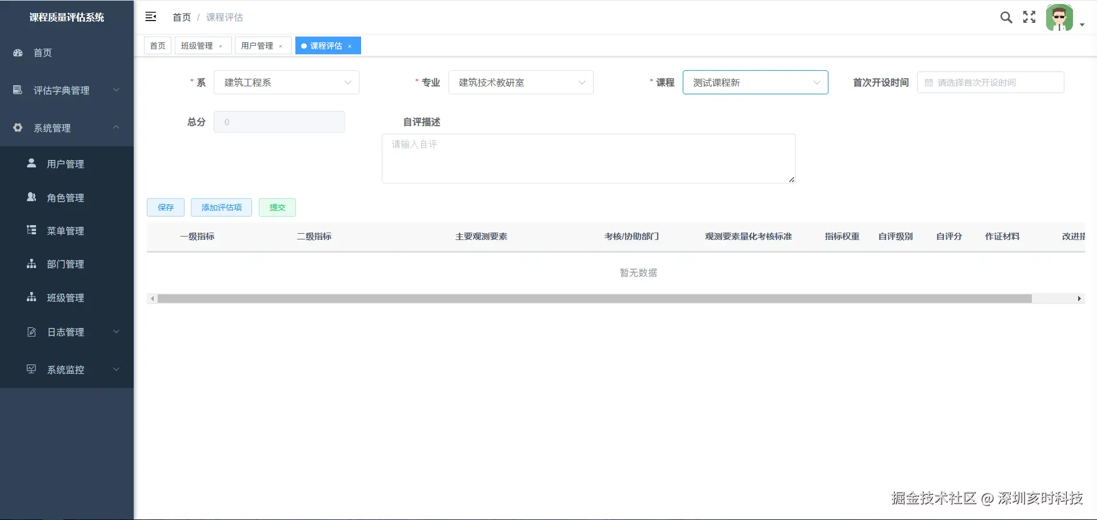Close the 用户管理 tab

pyautogui.click(x=281, y=46)
